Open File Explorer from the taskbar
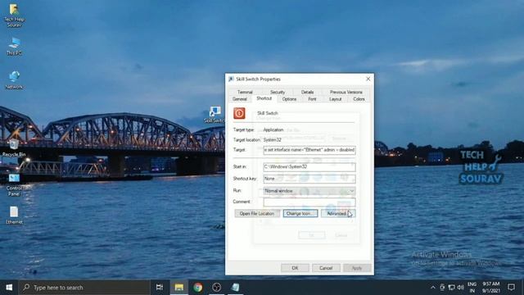The image size is (524, 295). click(178, 288)
